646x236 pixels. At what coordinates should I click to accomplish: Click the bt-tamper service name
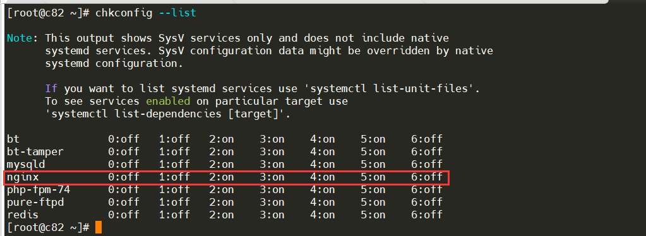tap(35, 152)
